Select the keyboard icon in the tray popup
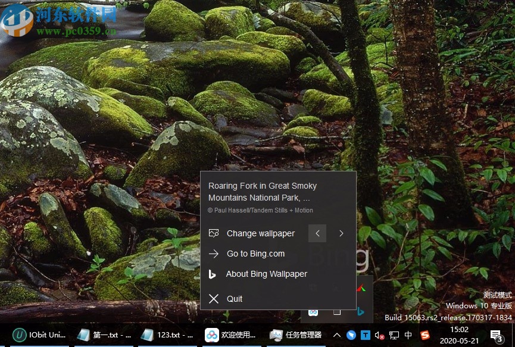515x347 pixels. coord(337,312)
